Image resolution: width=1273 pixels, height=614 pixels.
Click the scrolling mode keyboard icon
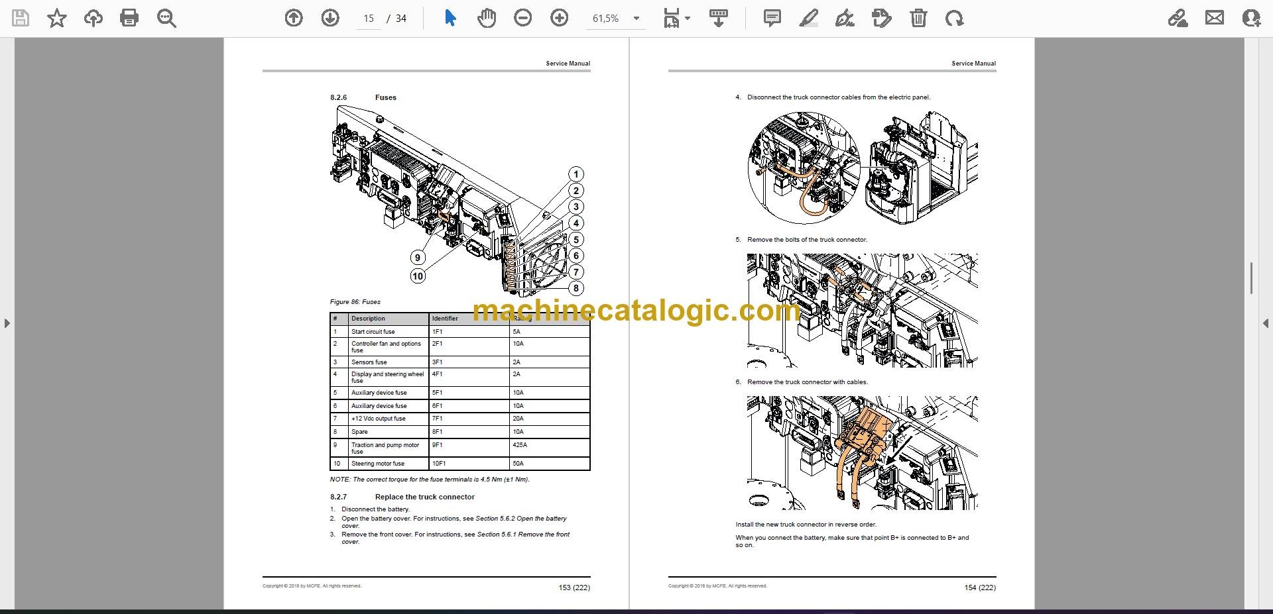pos(719,18)
